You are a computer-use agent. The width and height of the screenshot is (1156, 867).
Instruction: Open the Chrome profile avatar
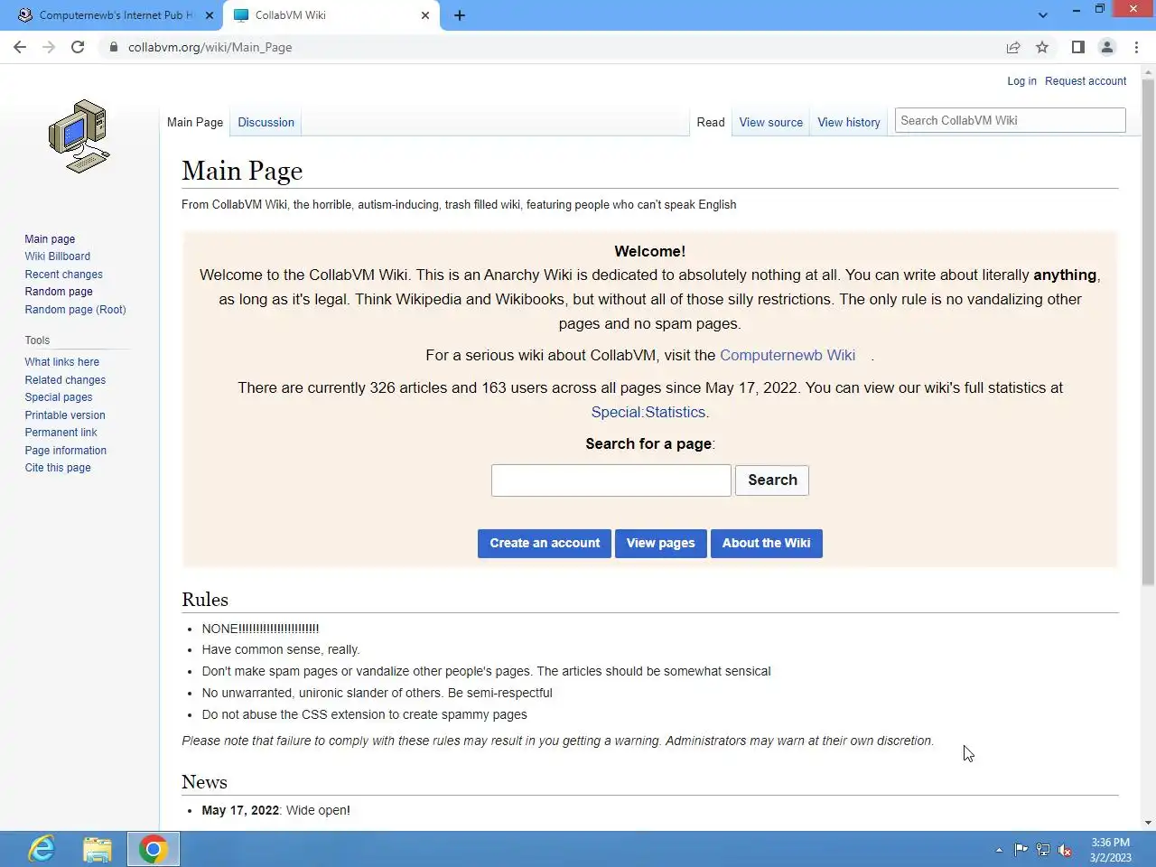[x=1106, y=47]
